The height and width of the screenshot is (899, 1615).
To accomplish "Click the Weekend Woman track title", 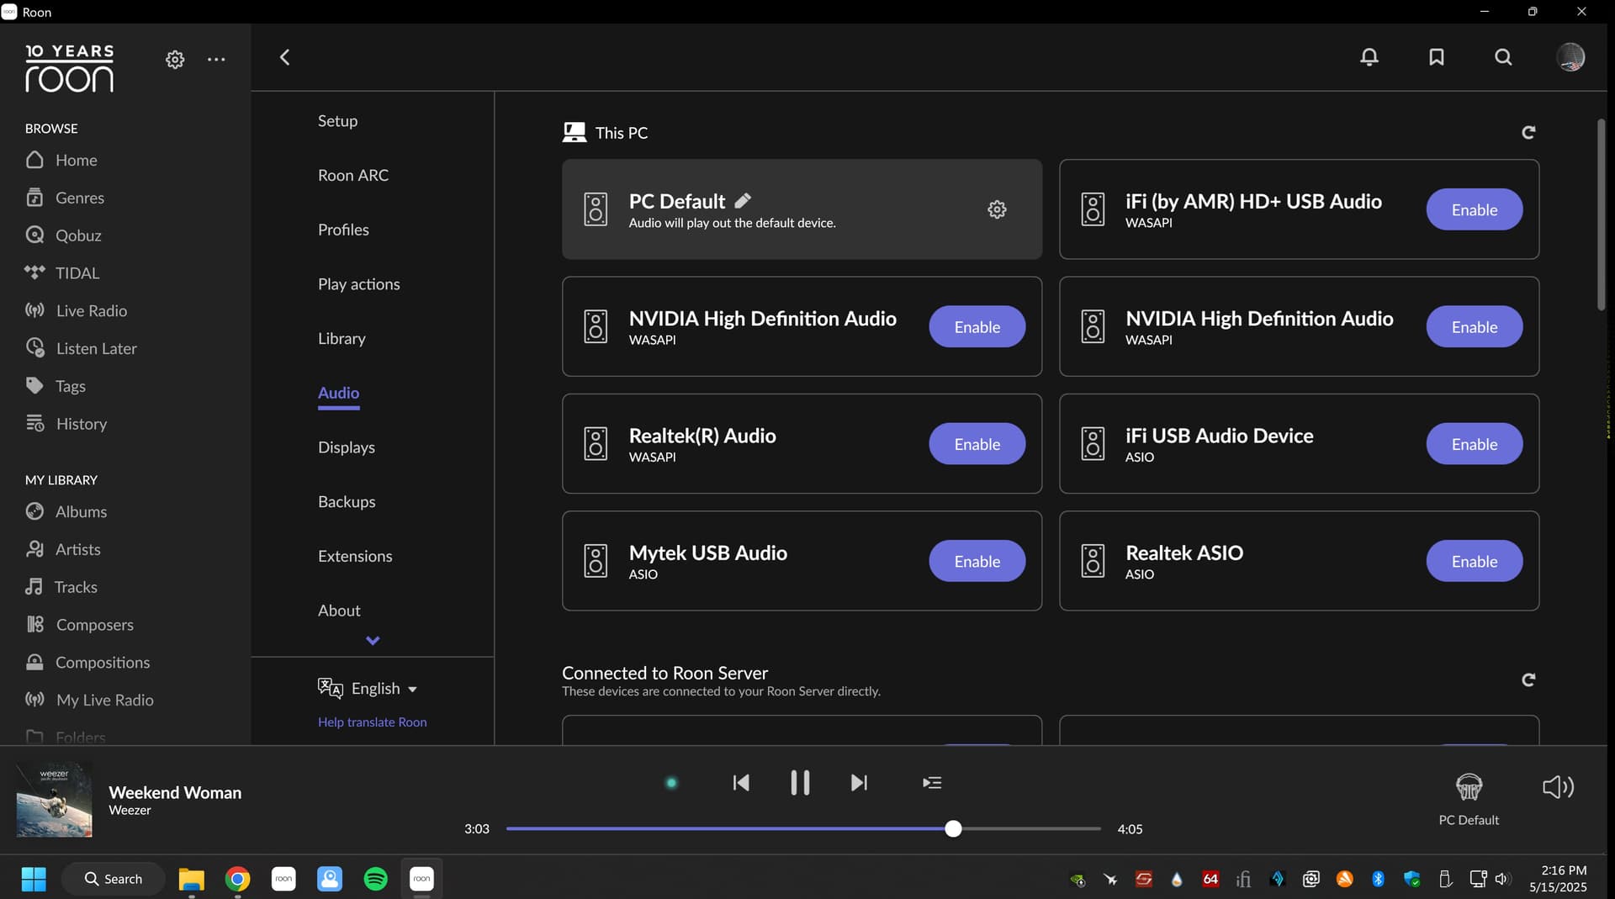I will coord(175,792).
